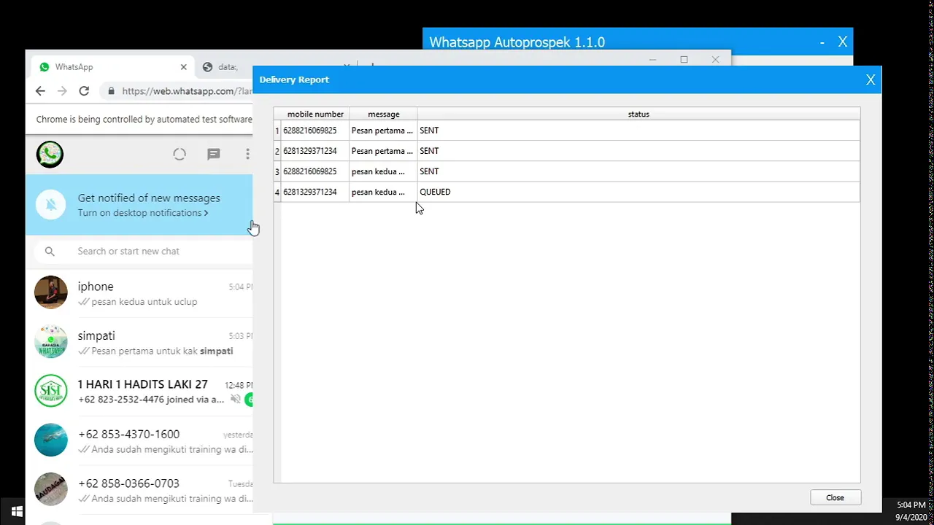The width and height of the screenshot is (934, 525).
Task: Click the muted bell notification icon
Action: click(x=51, y=205)
